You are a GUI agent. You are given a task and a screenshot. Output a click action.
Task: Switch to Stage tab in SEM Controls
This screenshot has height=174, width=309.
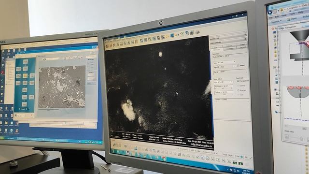242,45
